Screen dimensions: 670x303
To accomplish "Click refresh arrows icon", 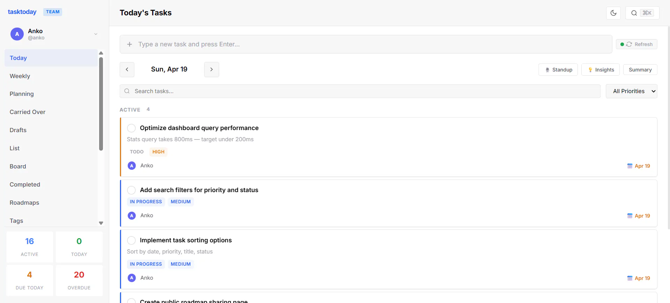I will tap(629, 44).
